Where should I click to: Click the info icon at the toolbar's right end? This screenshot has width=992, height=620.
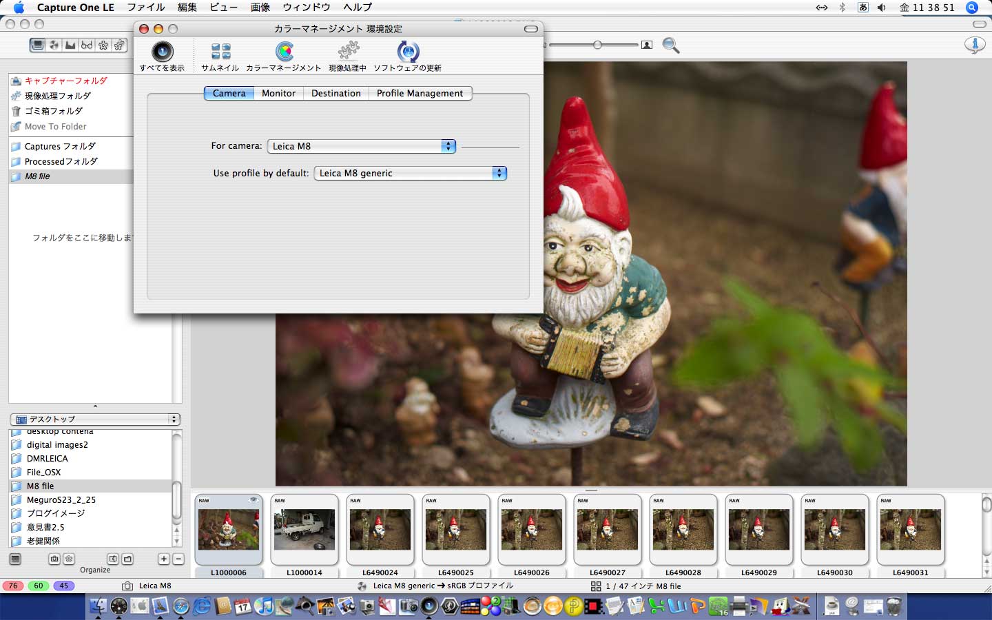click(x=975, y=45)
